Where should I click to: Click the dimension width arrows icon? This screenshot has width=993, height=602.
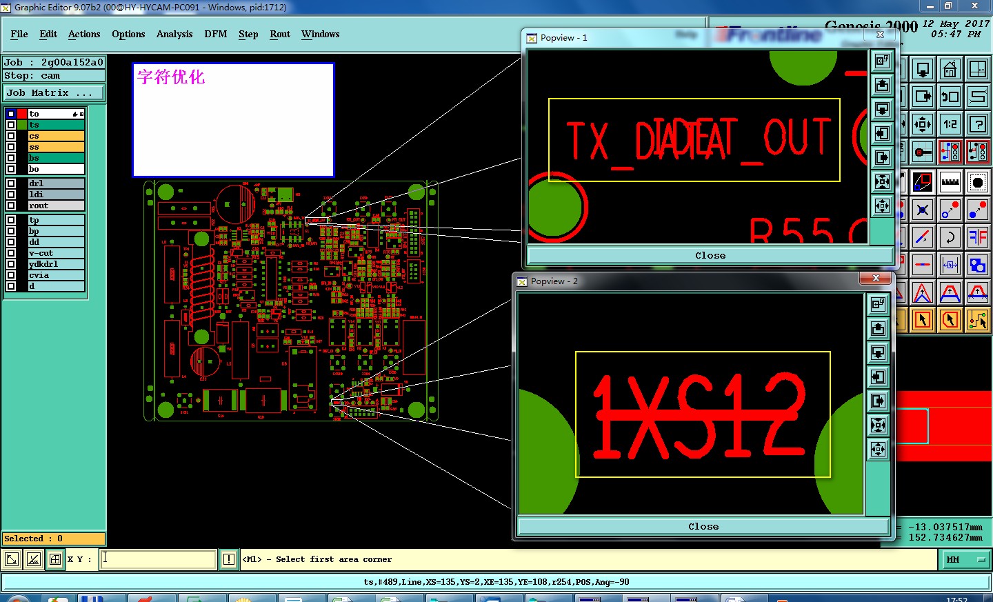coord(950,265)
